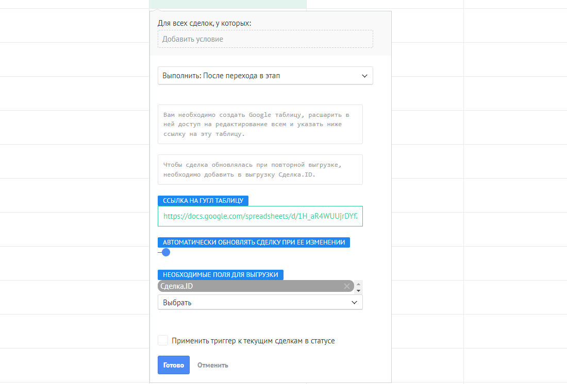The image size is (567, 384).
Task: Focus the Google spreadsheet link input
Action: (x=260, y=217)
